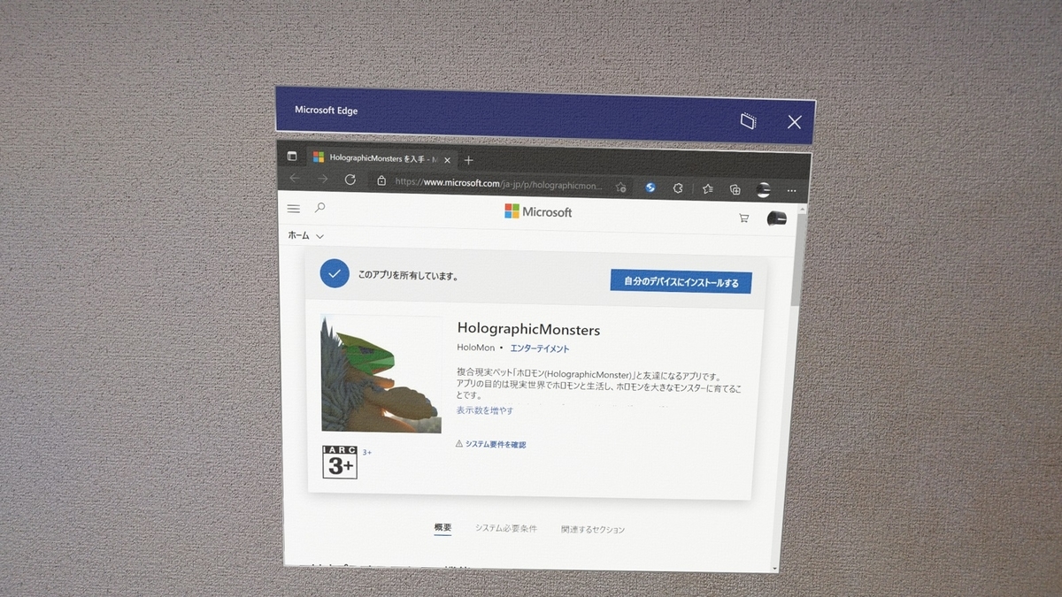Viewport: 1062px width, 597px height.
Task: Go to Microsoft home via logo
Action: (x=538, y=211)
